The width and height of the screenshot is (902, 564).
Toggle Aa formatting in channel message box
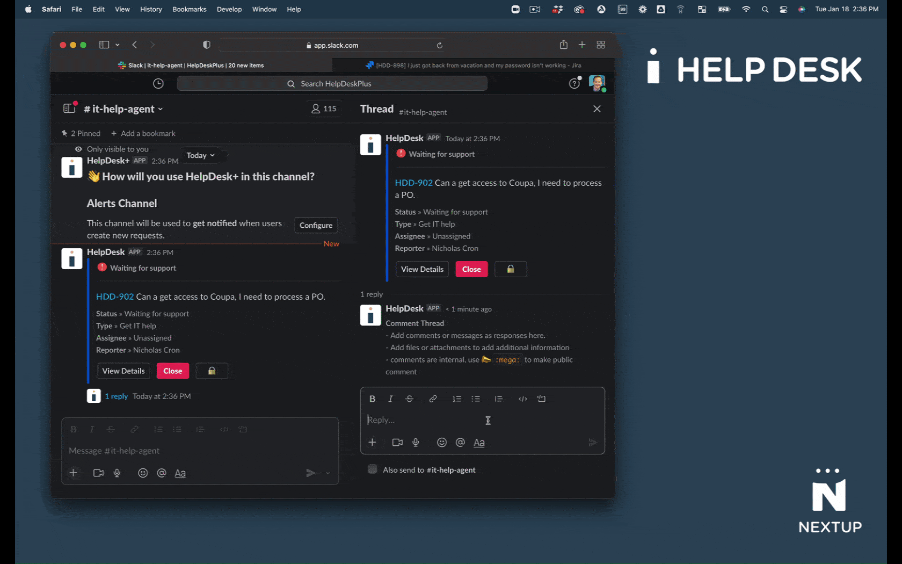pyautogui.click(x=180, y=473)
